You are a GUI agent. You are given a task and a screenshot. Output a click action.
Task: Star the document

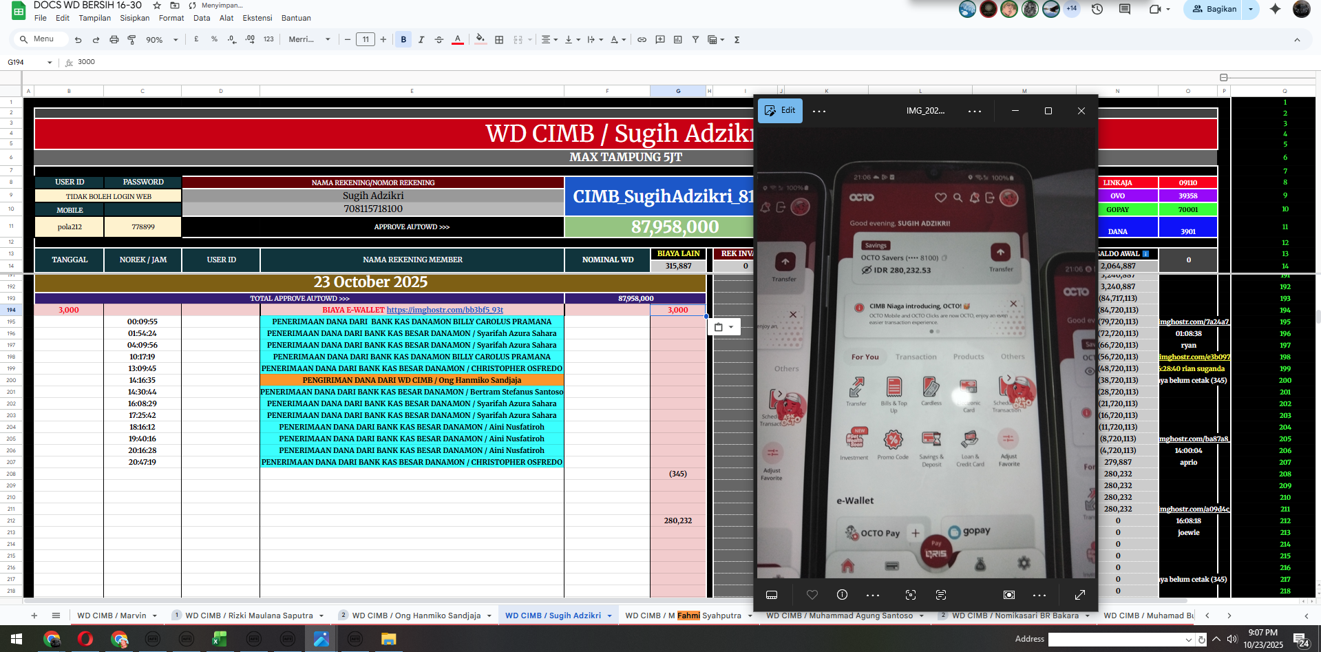coord(157,5)
